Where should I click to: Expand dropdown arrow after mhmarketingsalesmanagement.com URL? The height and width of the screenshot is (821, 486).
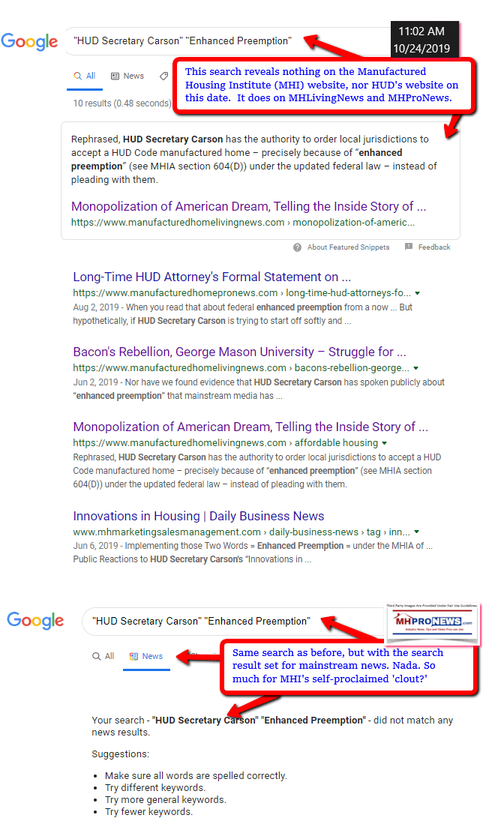coord(417,532)
